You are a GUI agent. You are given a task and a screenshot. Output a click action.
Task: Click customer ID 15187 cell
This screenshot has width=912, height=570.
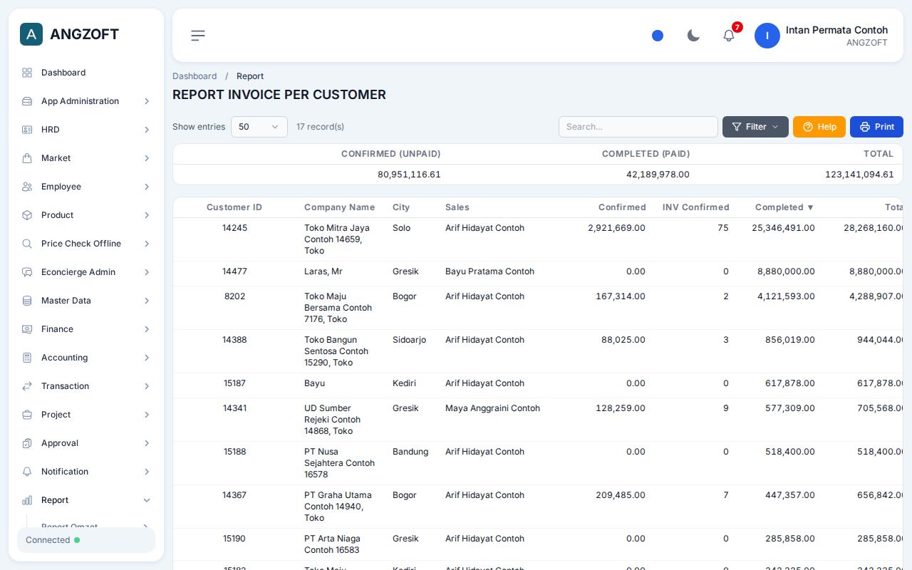tap(234, 383)
